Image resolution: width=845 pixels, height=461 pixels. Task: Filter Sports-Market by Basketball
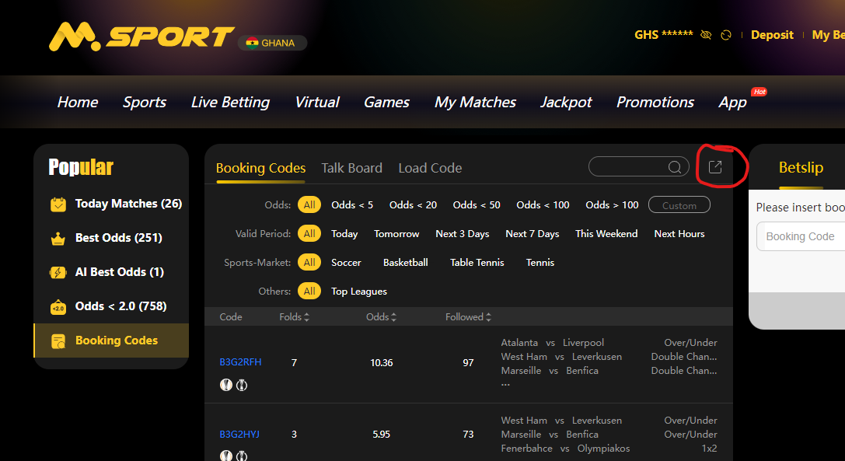(405, 263)
